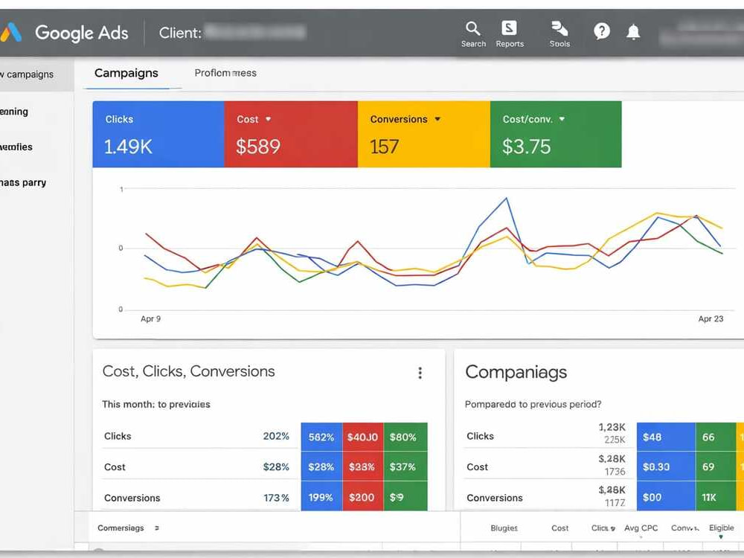
Task: Open the Sools wrench icon
Action: (x=559, y=34)
